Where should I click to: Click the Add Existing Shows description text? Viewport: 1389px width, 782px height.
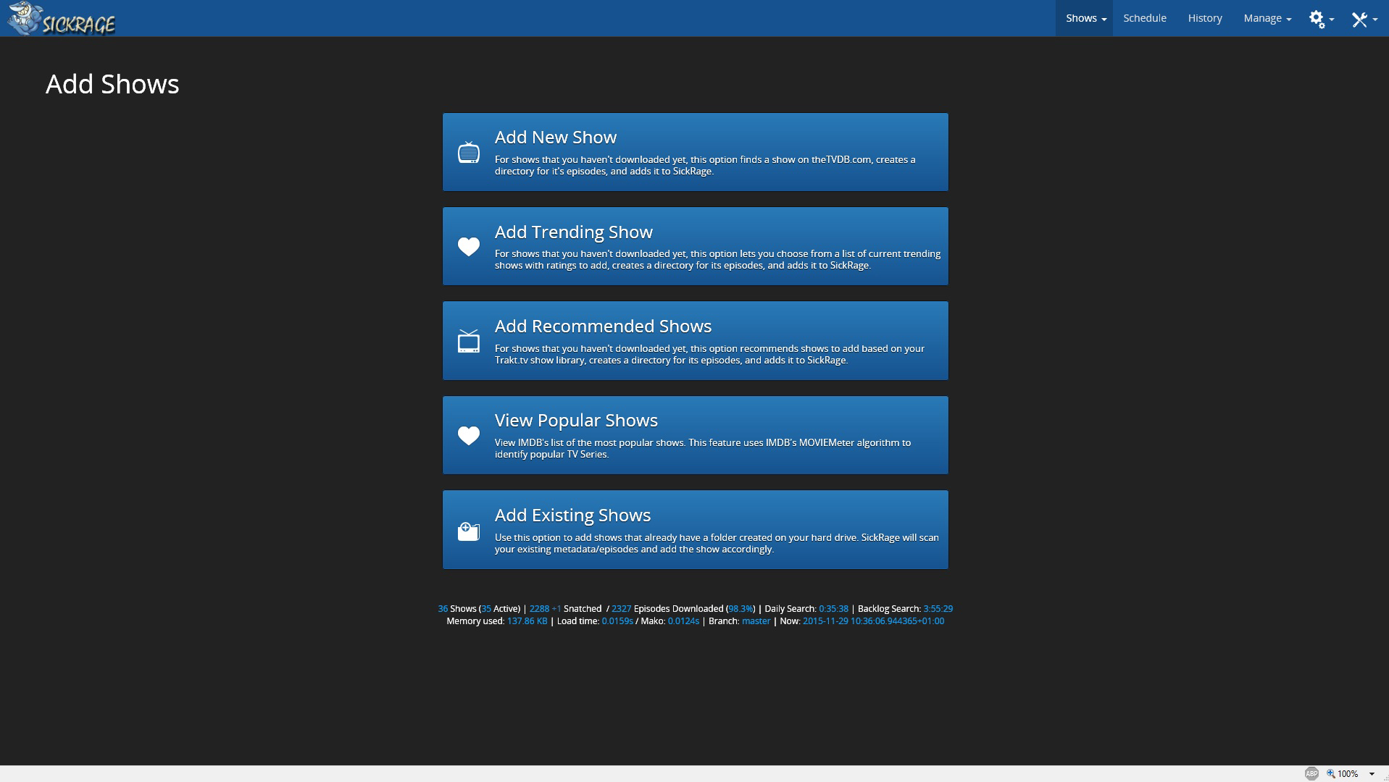click(x=717, y=544)
